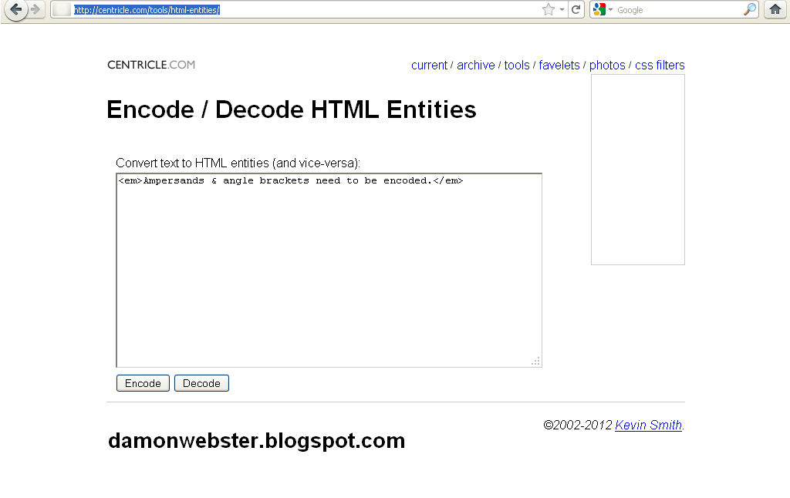Click the Encode button
This screenshot has height=498, width=790.
pyautogui.click(x=142, y=382)
